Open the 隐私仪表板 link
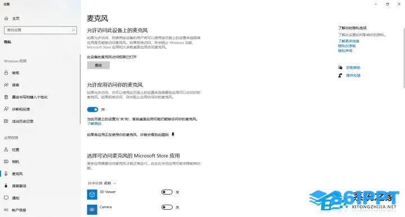Screen dimensions: 405x217 click(347, 46)
